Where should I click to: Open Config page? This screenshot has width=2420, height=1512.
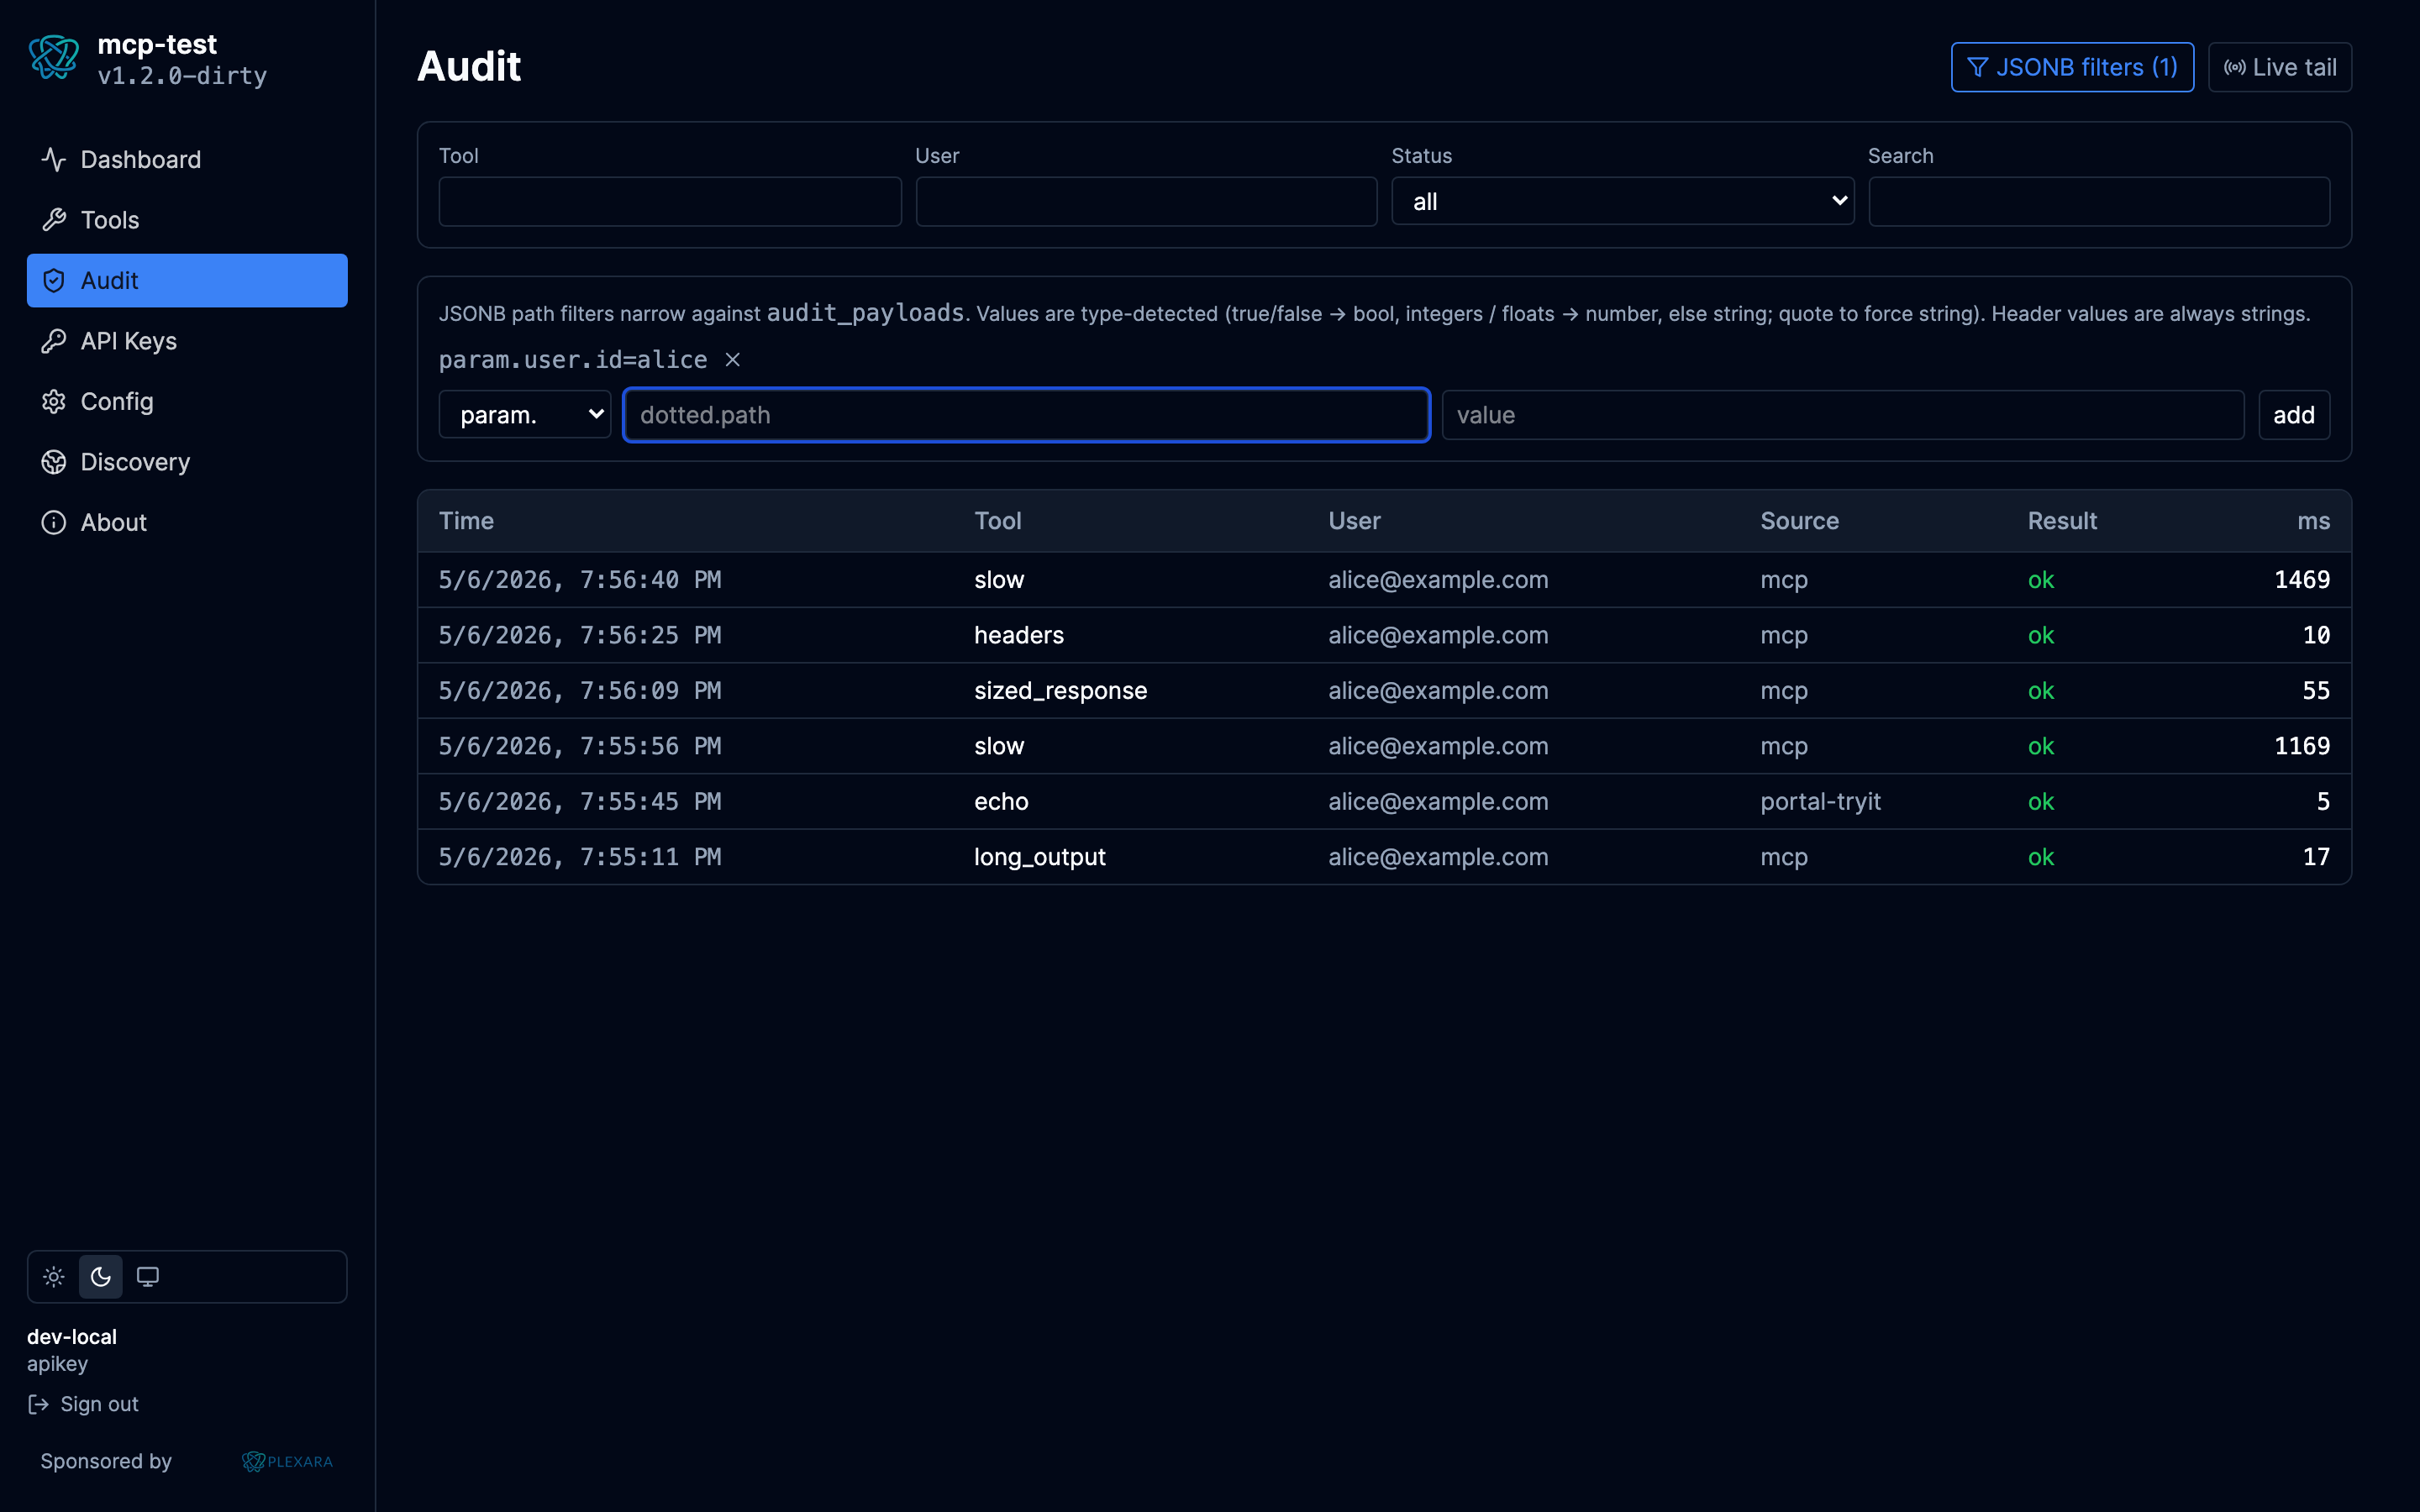[x=187, y=402]
